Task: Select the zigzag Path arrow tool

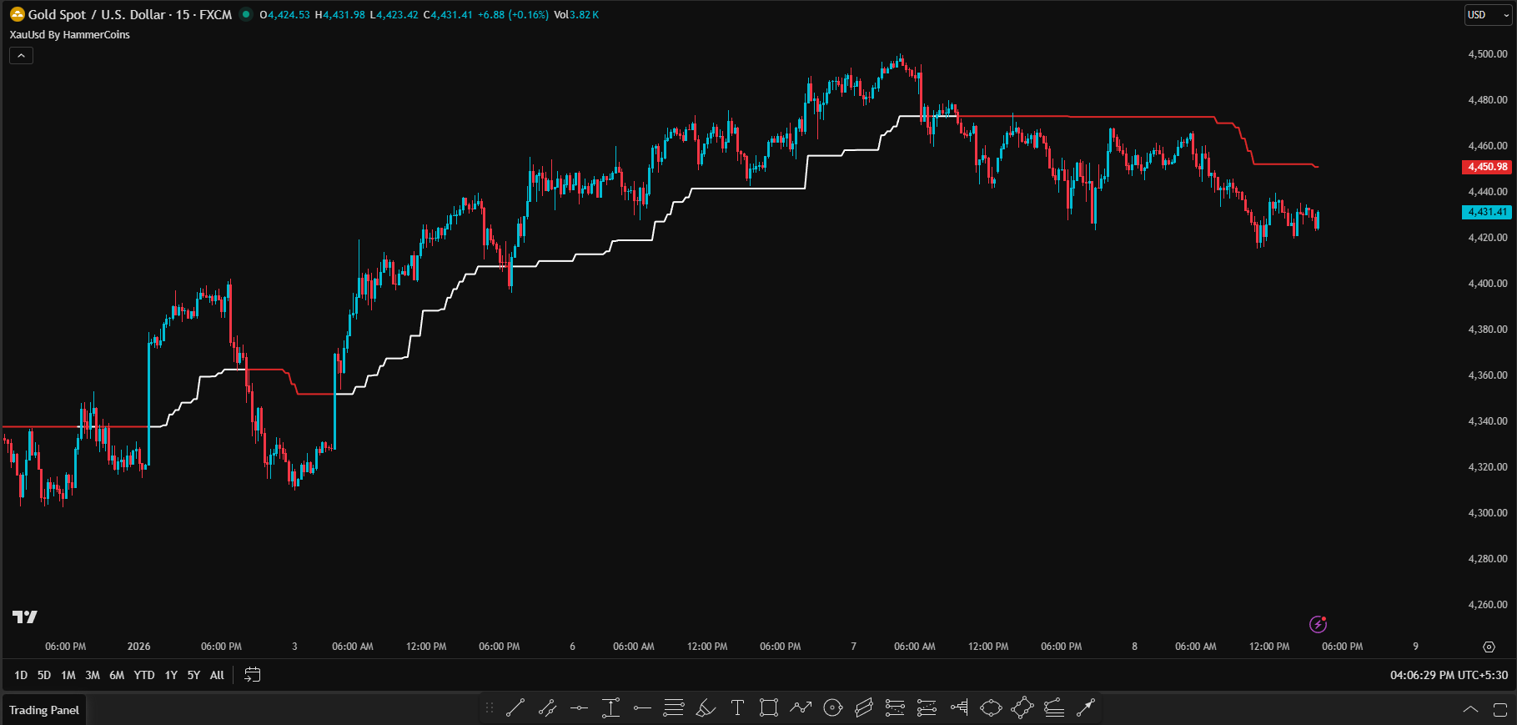Action: (x=801, y=708)
